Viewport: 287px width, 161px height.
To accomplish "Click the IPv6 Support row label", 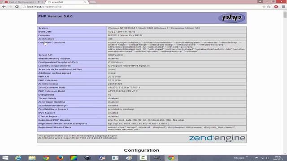I will pyautogui.click(x=47, y=113).
